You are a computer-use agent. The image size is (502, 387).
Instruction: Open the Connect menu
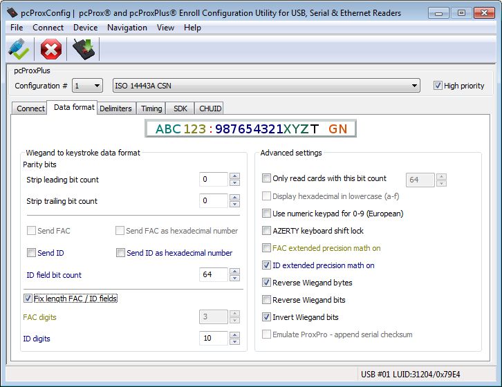point(48,28)
